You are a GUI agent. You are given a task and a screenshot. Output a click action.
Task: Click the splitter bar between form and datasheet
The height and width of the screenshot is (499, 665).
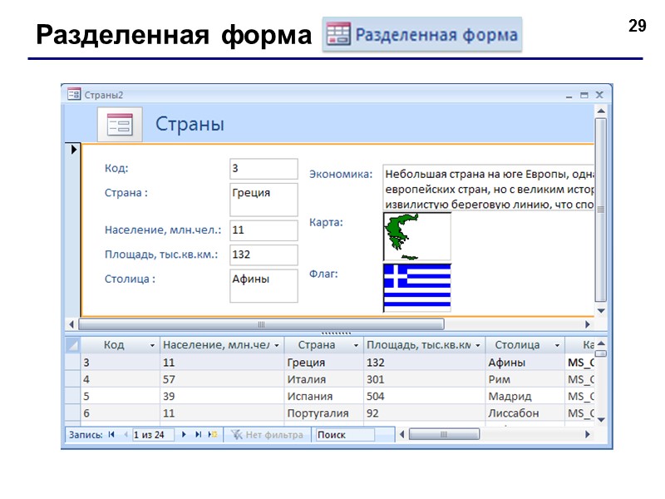point(336,333)
